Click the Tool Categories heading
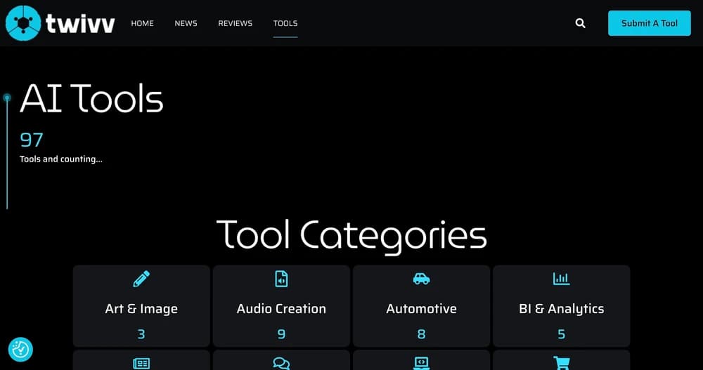Viewport: 703px width, 370px height. tap(351, 236)
